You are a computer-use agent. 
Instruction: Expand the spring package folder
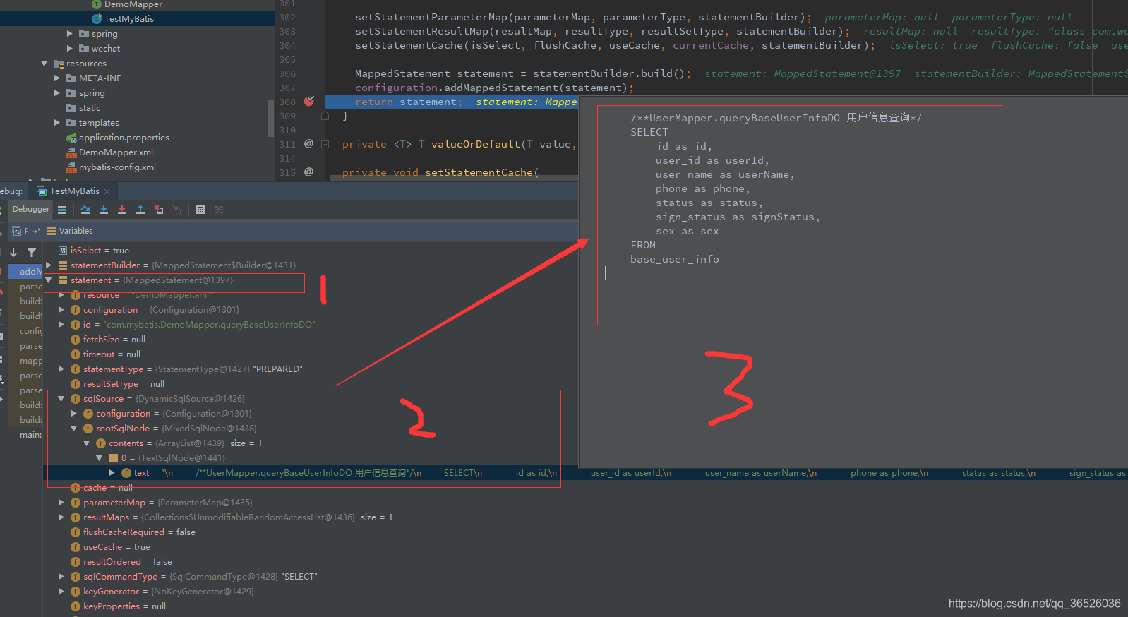click(70, 33)
